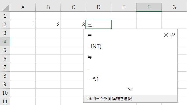The image size is (187, 105).
Task: Choose the ＝*.1 candidate
Action: 93,79
